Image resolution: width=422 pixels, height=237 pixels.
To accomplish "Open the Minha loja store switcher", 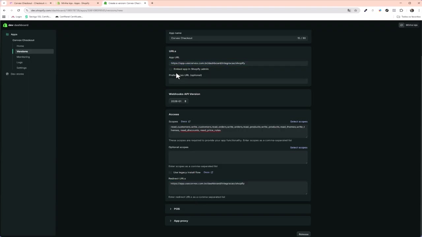I will pyautogui.click(x=409, y=25).
